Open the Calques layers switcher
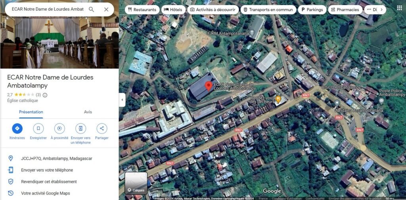 click(x=136, y=183)
